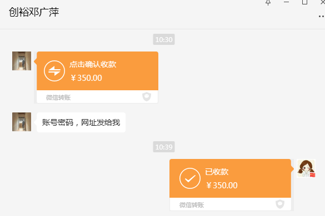Maximize the chat window

pos(304,2)
